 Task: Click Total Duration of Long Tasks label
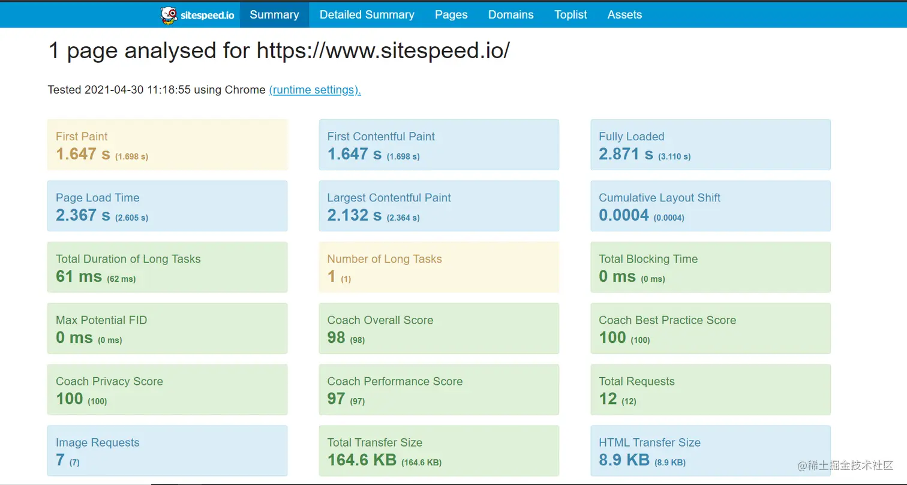point(128,259)
